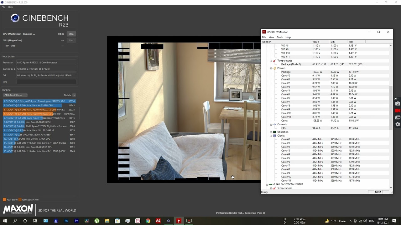Click HWMonitor scrollbar down arrow
The image size is (401, 225).
click(391, 187)
